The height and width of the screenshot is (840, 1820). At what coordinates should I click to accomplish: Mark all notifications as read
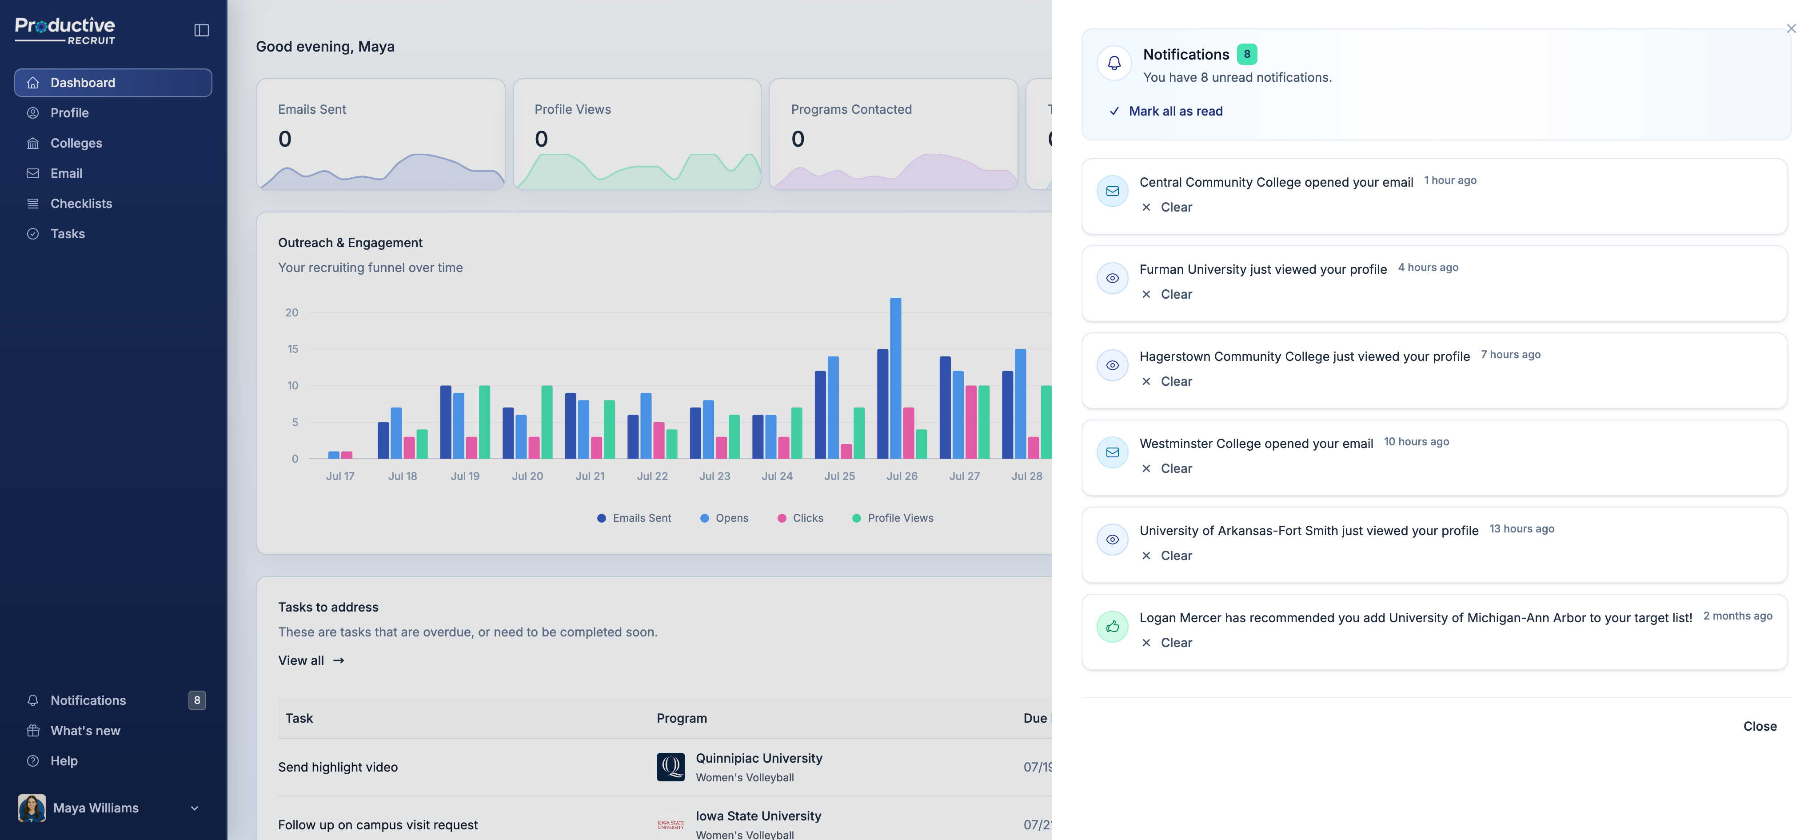1166,111
